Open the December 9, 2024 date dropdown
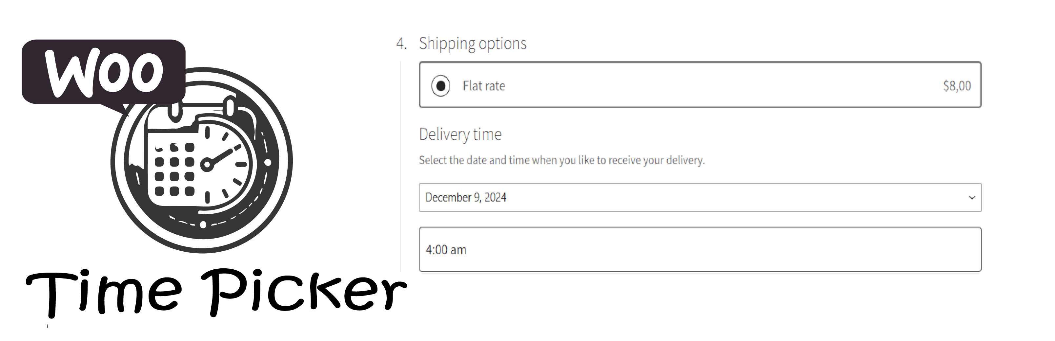 click(700, 197)
